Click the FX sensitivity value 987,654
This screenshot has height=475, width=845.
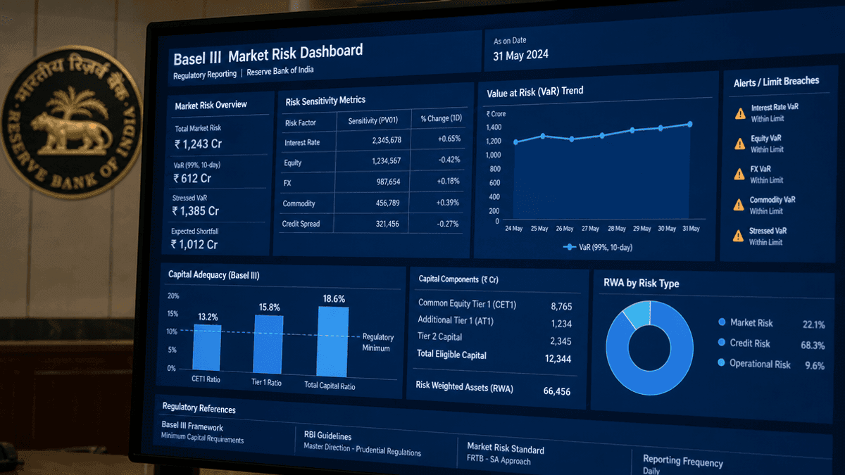tap(389, 182)
